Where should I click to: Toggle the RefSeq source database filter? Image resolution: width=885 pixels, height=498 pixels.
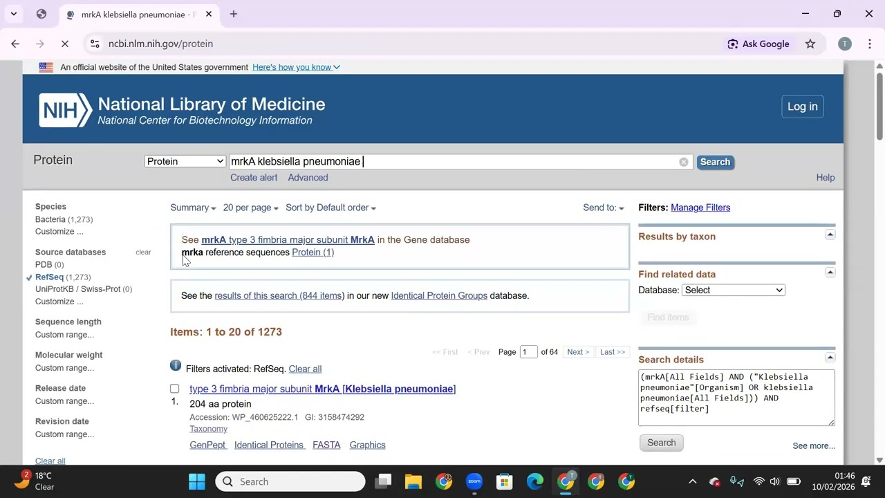coord(49,277)
